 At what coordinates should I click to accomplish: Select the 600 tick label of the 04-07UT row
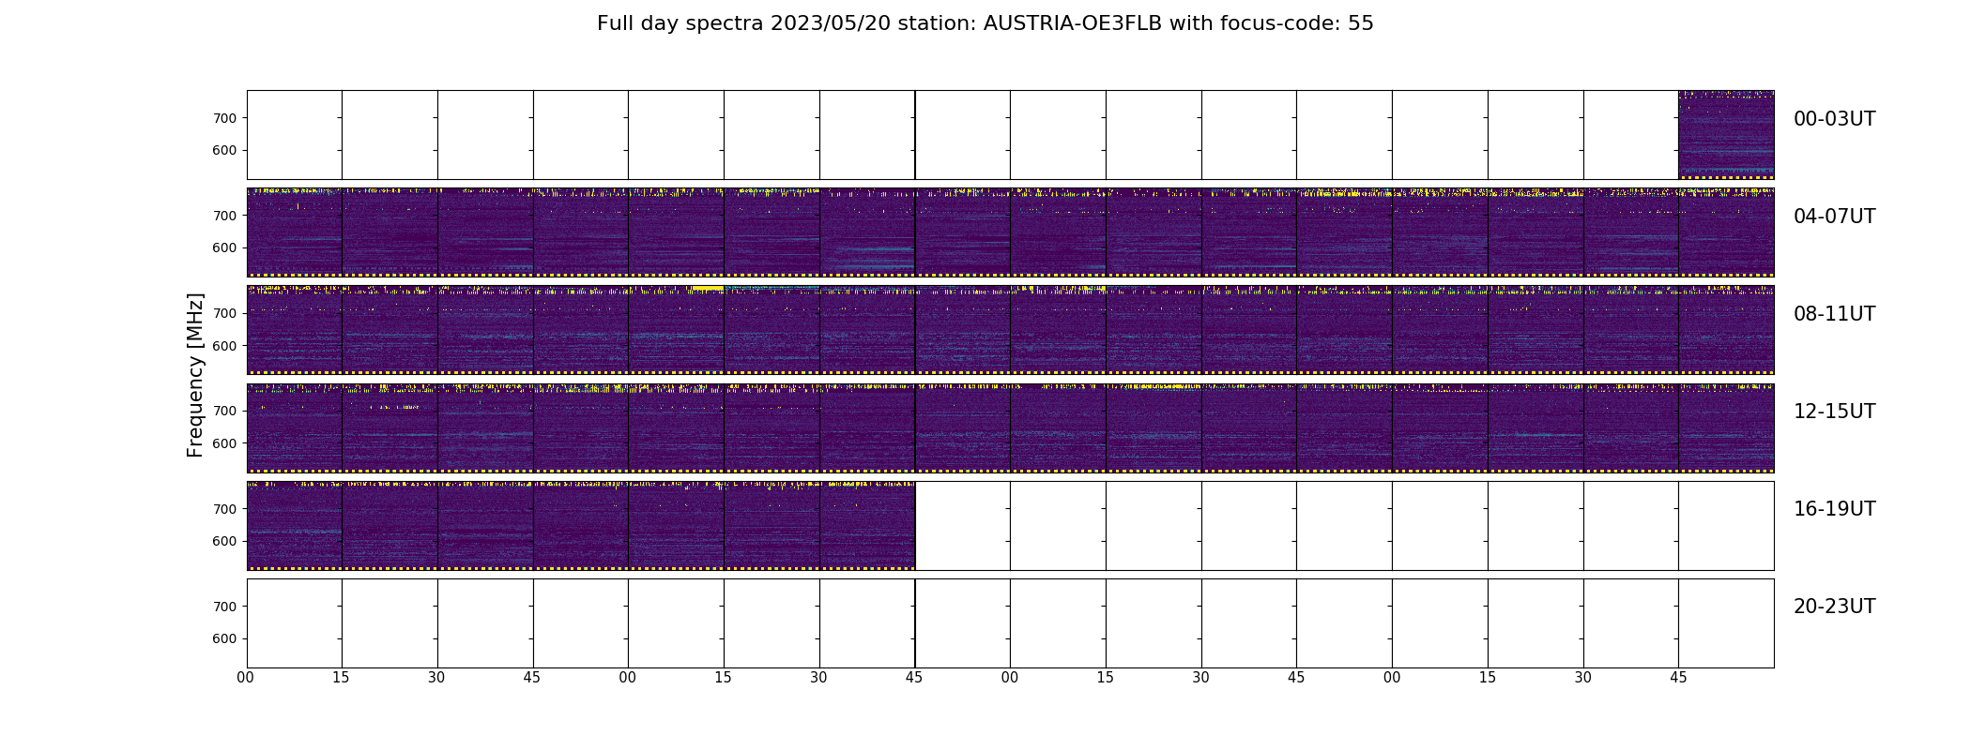(225, 248)
